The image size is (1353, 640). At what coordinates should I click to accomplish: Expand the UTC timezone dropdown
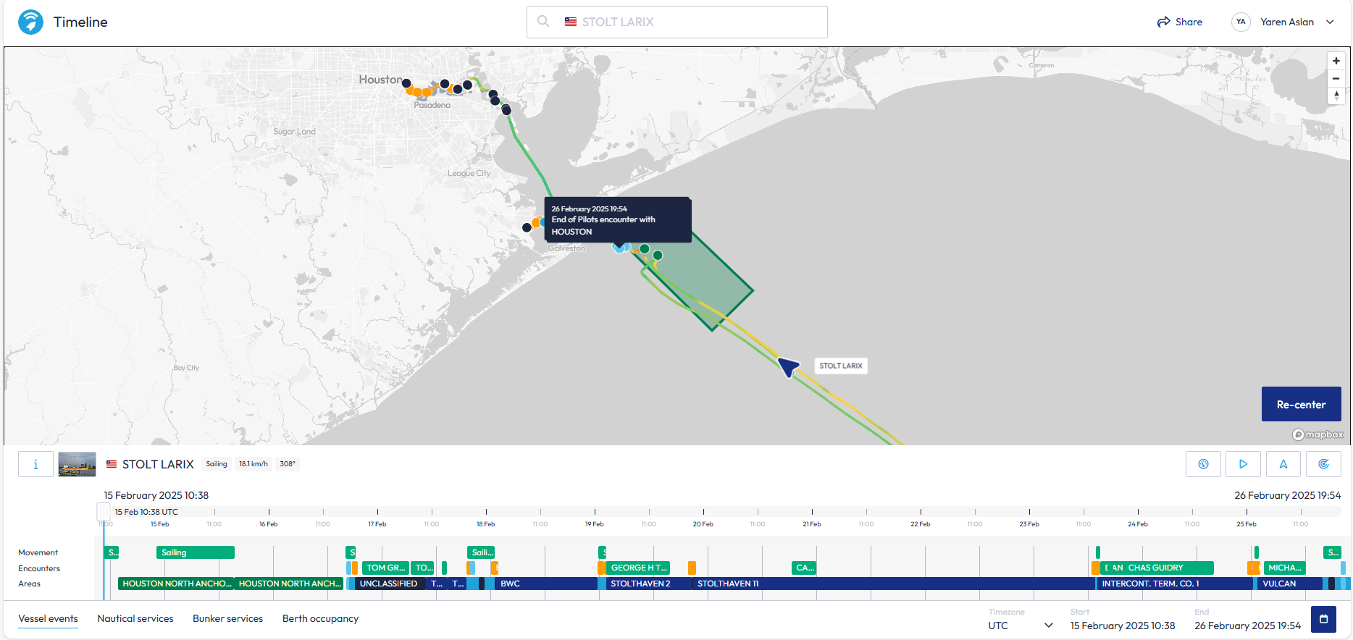[1020, 626]
